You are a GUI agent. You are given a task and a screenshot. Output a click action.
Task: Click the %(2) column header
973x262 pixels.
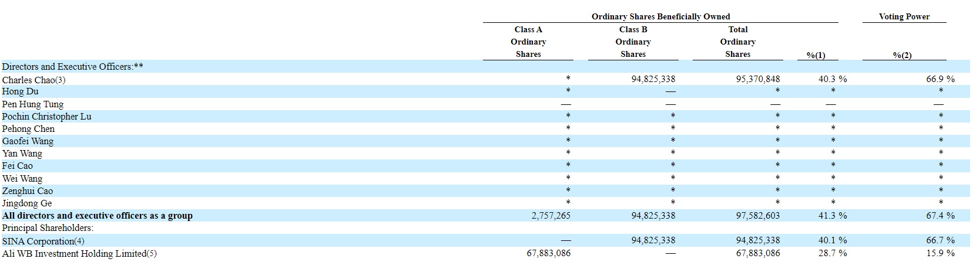(902, 55)
